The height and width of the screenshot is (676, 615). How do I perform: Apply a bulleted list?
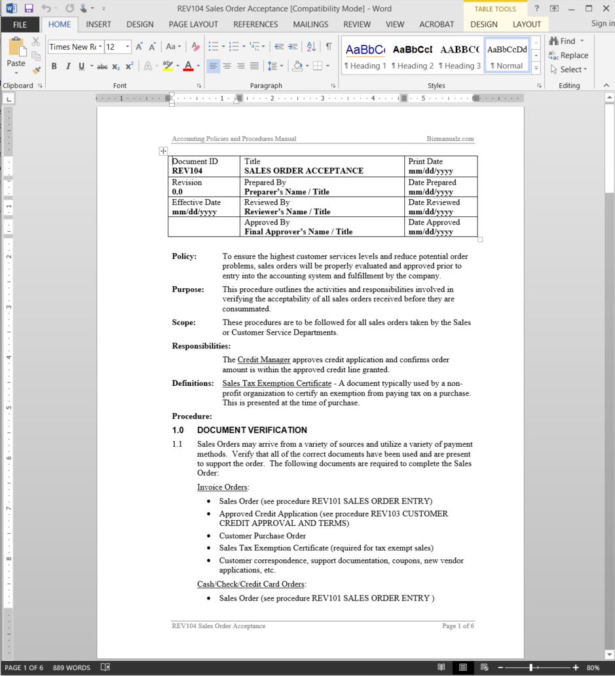click(x=213, y=47)
